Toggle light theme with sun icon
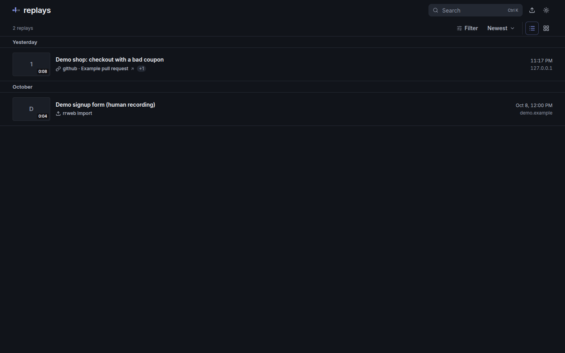 (x=546, y=10)
